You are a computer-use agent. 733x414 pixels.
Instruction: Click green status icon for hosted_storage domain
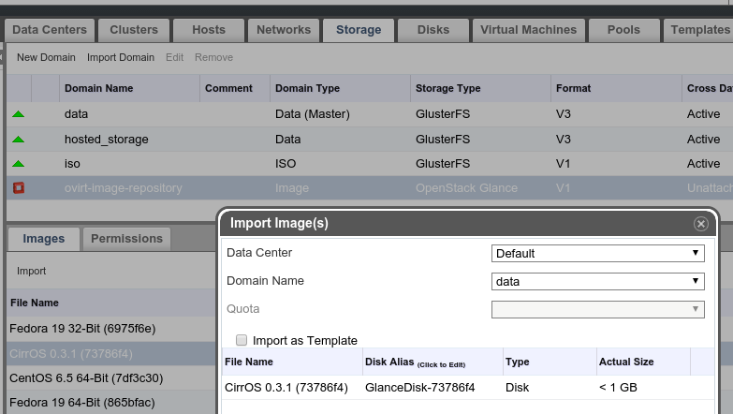coord(18,140)
